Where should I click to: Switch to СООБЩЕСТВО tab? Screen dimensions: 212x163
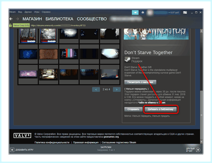tap(92, 19)
